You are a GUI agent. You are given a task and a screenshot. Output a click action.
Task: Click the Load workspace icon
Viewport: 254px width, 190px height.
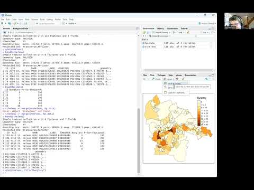144,32
